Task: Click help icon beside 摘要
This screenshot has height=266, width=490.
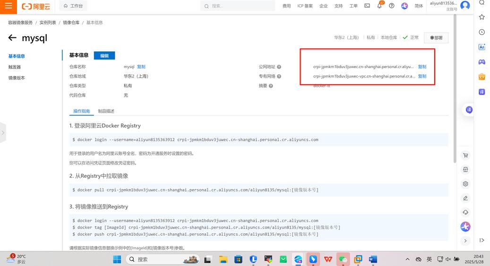Action: [x=271, y=86]
